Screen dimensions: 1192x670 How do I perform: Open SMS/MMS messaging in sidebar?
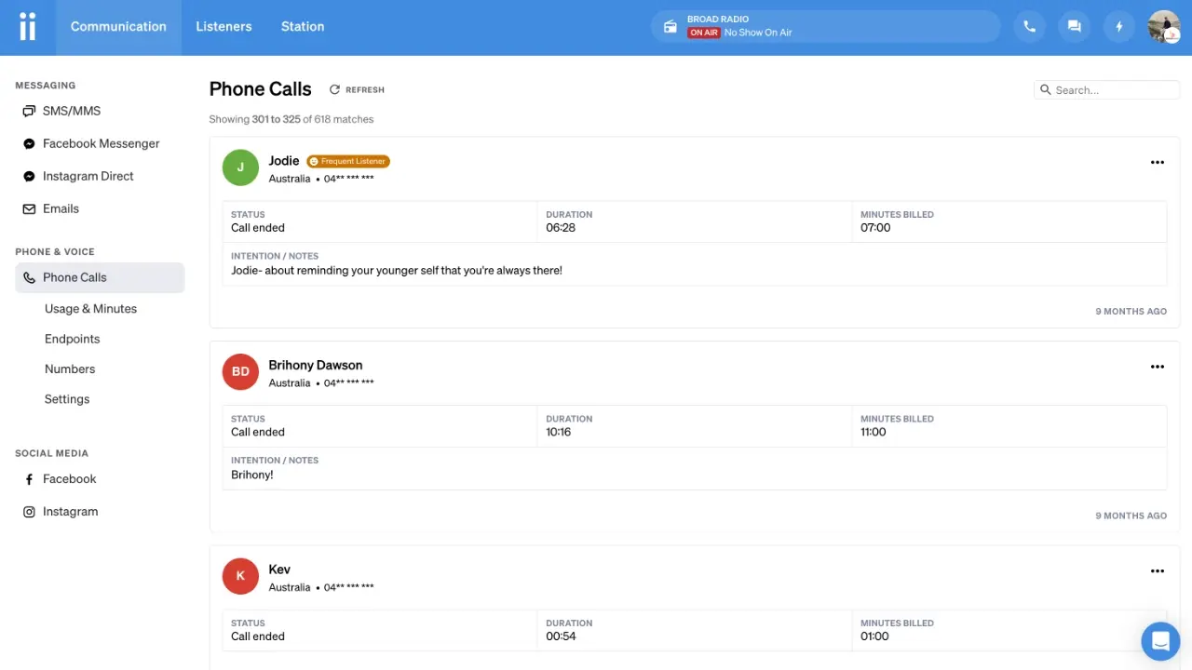[x=72, y=111]
